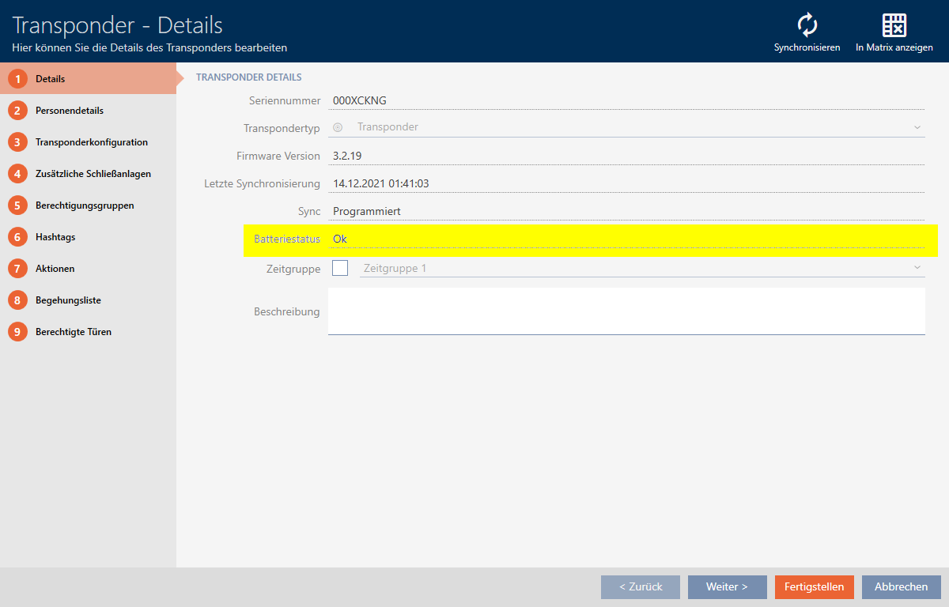Enable the Zeitgruppe checkbox
949x607 pixels.
point(340,268)
